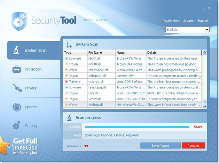Click the scan list scroll up arrow

pyautogui.click(x=205, y=52)
